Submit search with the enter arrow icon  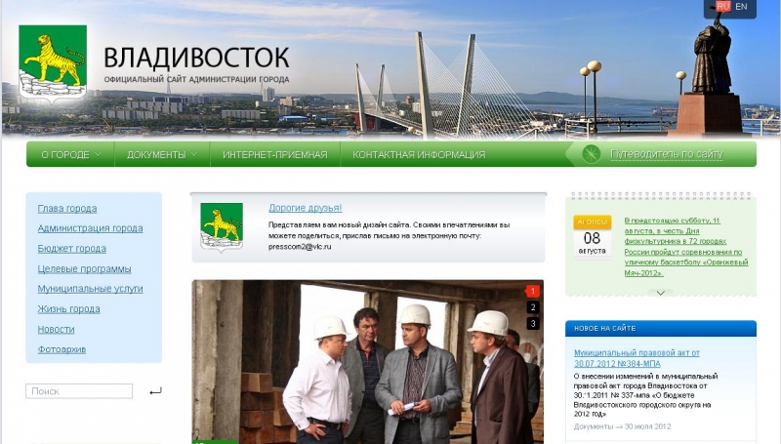click(x=155, y=391)
